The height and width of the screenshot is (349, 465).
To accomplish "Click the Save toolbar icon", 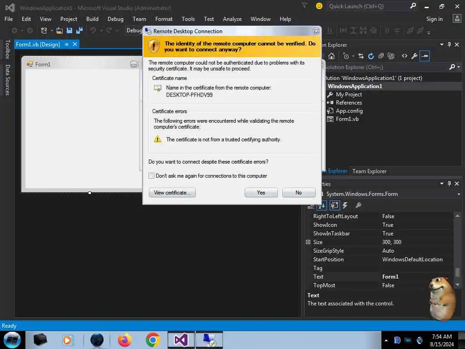I will click(x=69, y=30).
